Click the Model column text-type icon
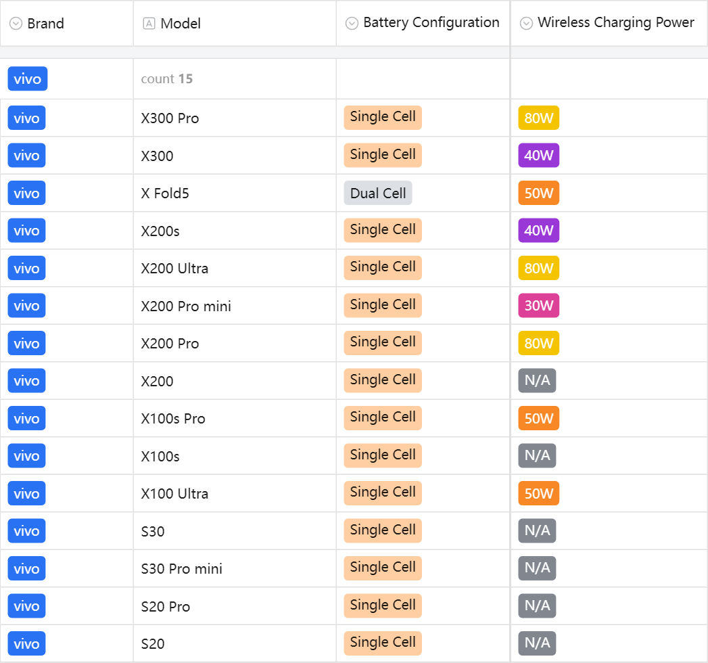This screenshot has height=663, width=708. [149, 24]
